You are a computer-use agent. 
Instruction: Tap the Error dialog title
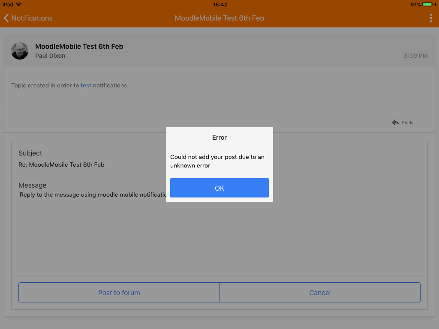point(219,138)
